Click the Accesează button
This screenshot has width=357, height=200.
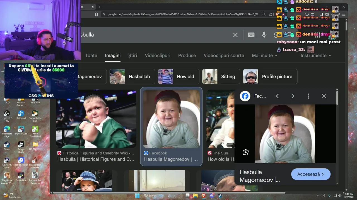[x=311, y=174]
